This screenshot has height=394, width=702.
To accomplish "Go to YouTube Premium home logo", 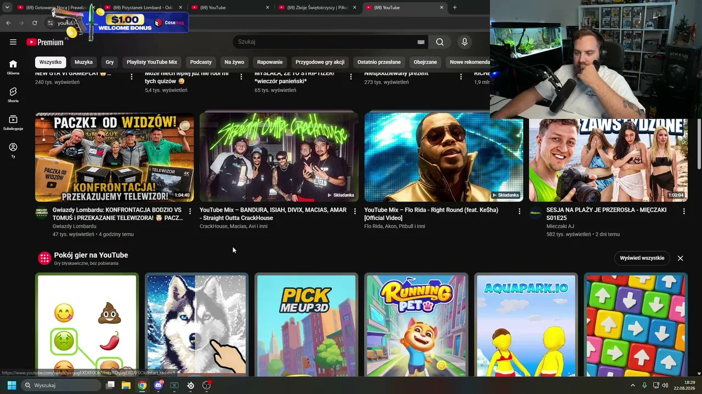I will point(45,42).
